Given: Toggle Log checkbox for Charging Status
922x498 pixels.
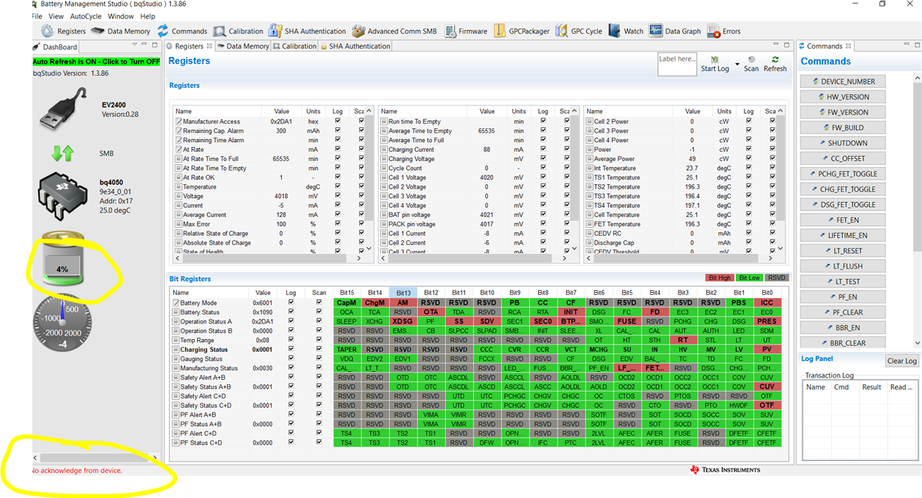Looking at the screenshot, I should tap(291, 350).
